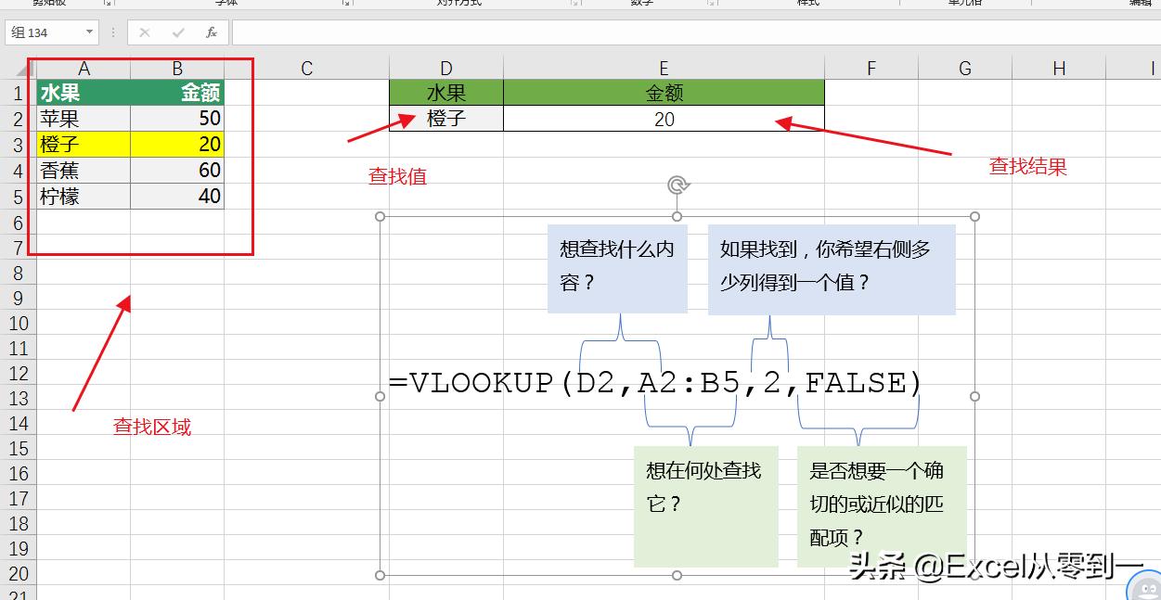Image resolution: width=1161 pixels, height=600 pixels.
Task: Expand the 字体 group settings launcher
Action: pos(346,4)
